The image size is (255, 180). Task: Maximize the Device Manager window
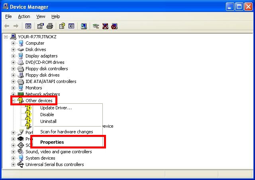pyautogui.click(x=239, y=7)
